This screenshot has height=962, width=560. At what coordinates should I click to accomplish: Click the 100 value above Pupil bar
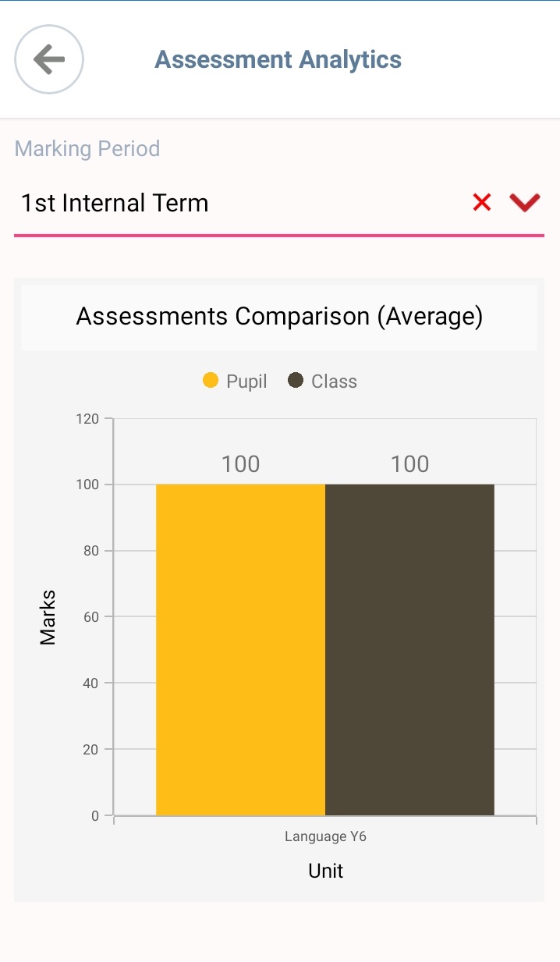pos(240,464)
